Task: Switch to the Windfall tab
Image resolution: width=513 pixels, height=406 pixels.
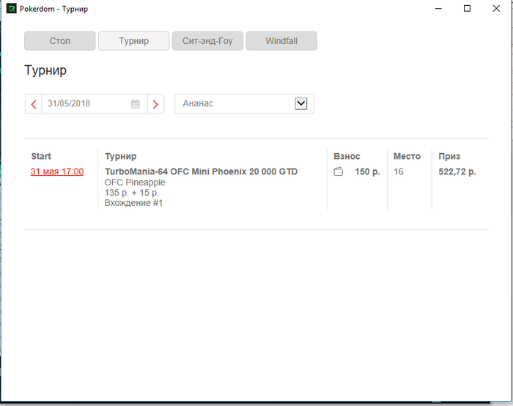Action: pos(281,41)
